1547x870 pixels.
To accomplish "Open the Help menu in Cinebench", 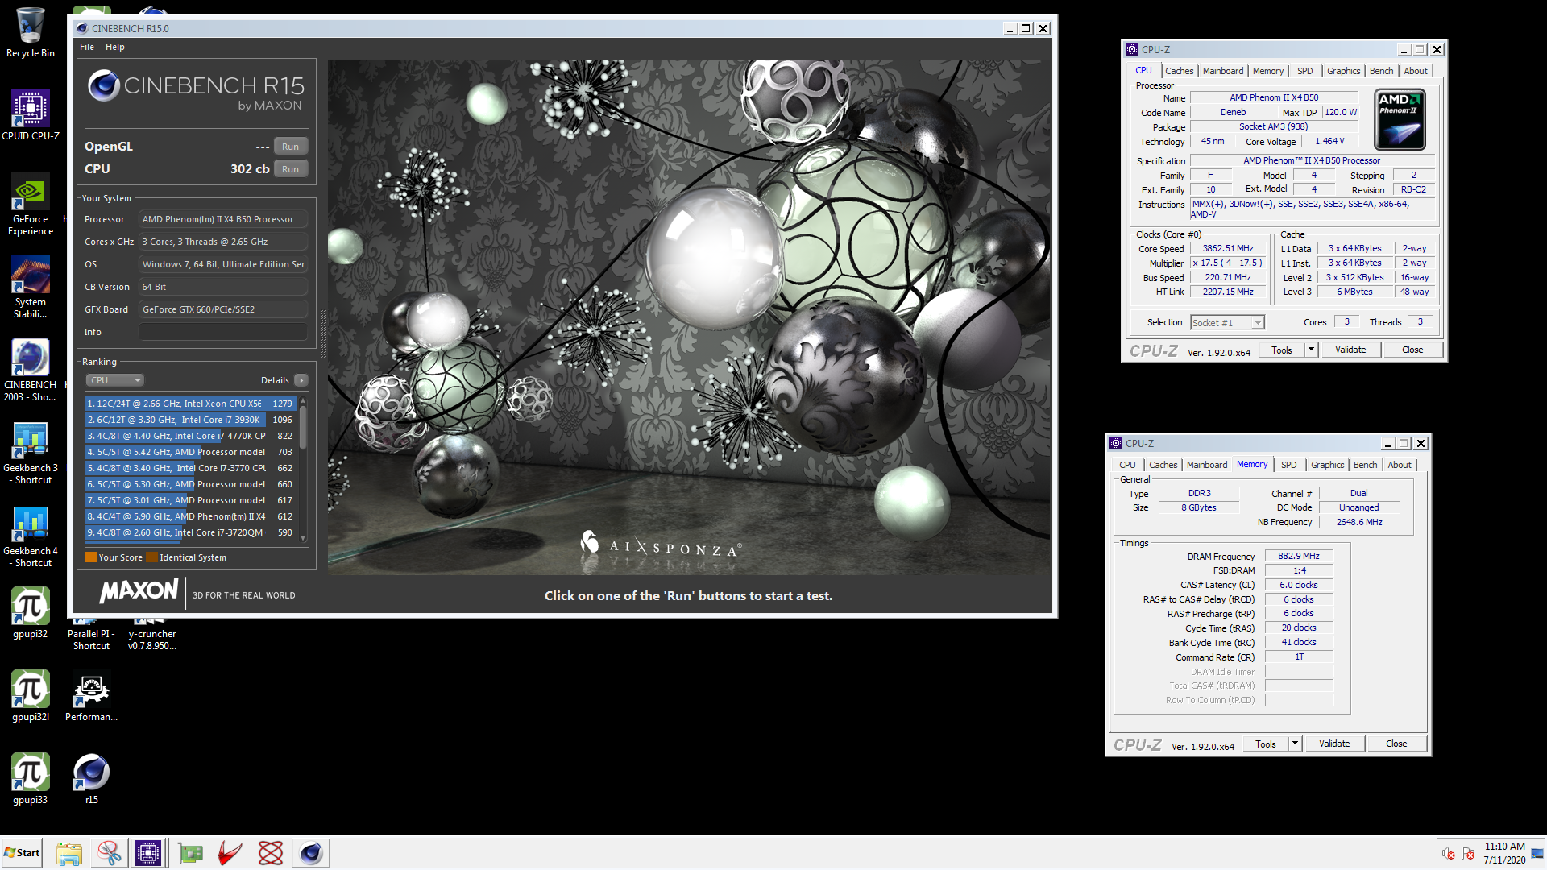I will coord(115,47).
